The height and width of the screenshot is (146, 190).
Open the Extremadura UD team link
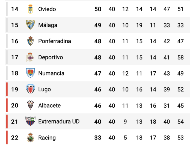coord(59,121)
